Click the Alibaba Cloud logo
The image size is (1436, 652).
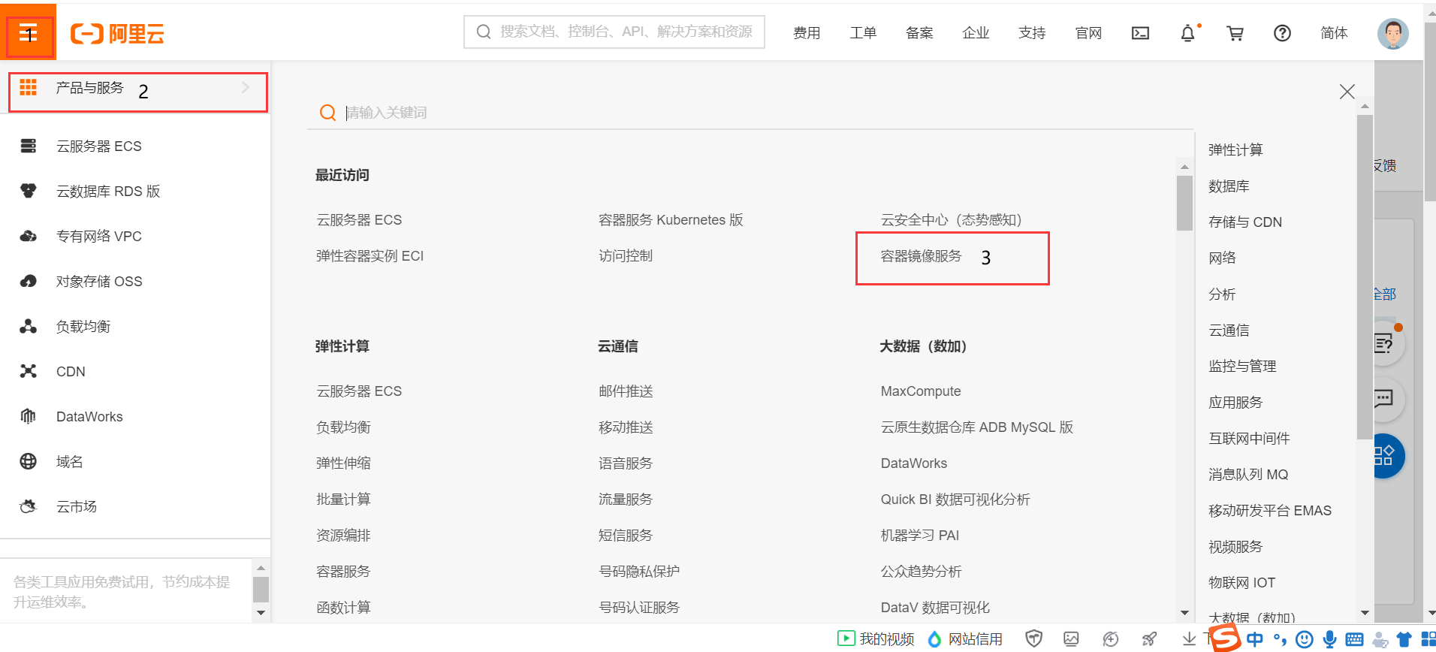117,33
